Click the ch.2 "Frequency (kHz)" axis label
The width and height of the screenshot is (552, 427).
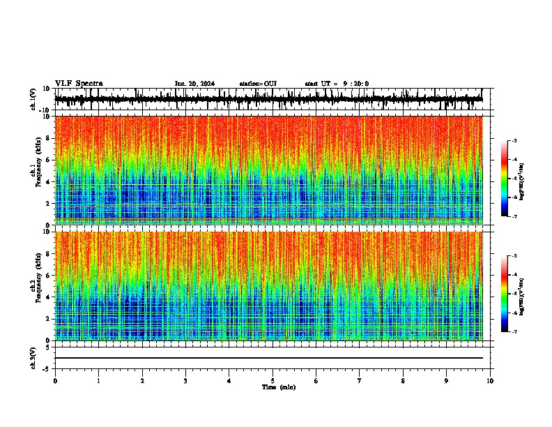[38, 278]
